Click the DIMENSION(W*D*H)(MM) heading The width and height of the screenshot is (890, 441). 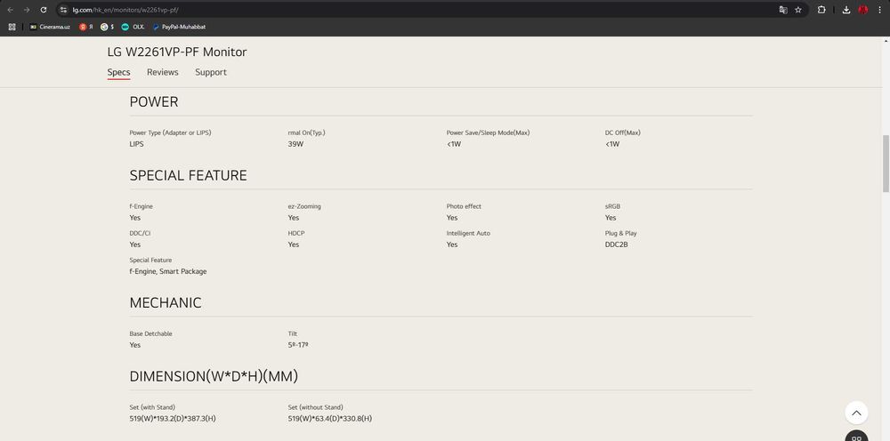[x=214, y=376]
